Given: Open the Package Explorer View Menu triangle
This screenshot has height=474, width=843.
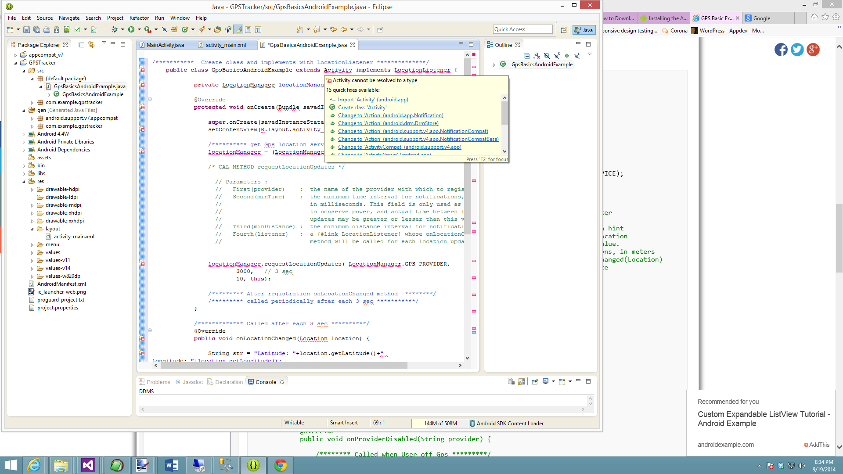Looking at the screenshot, I should [104, 43].
